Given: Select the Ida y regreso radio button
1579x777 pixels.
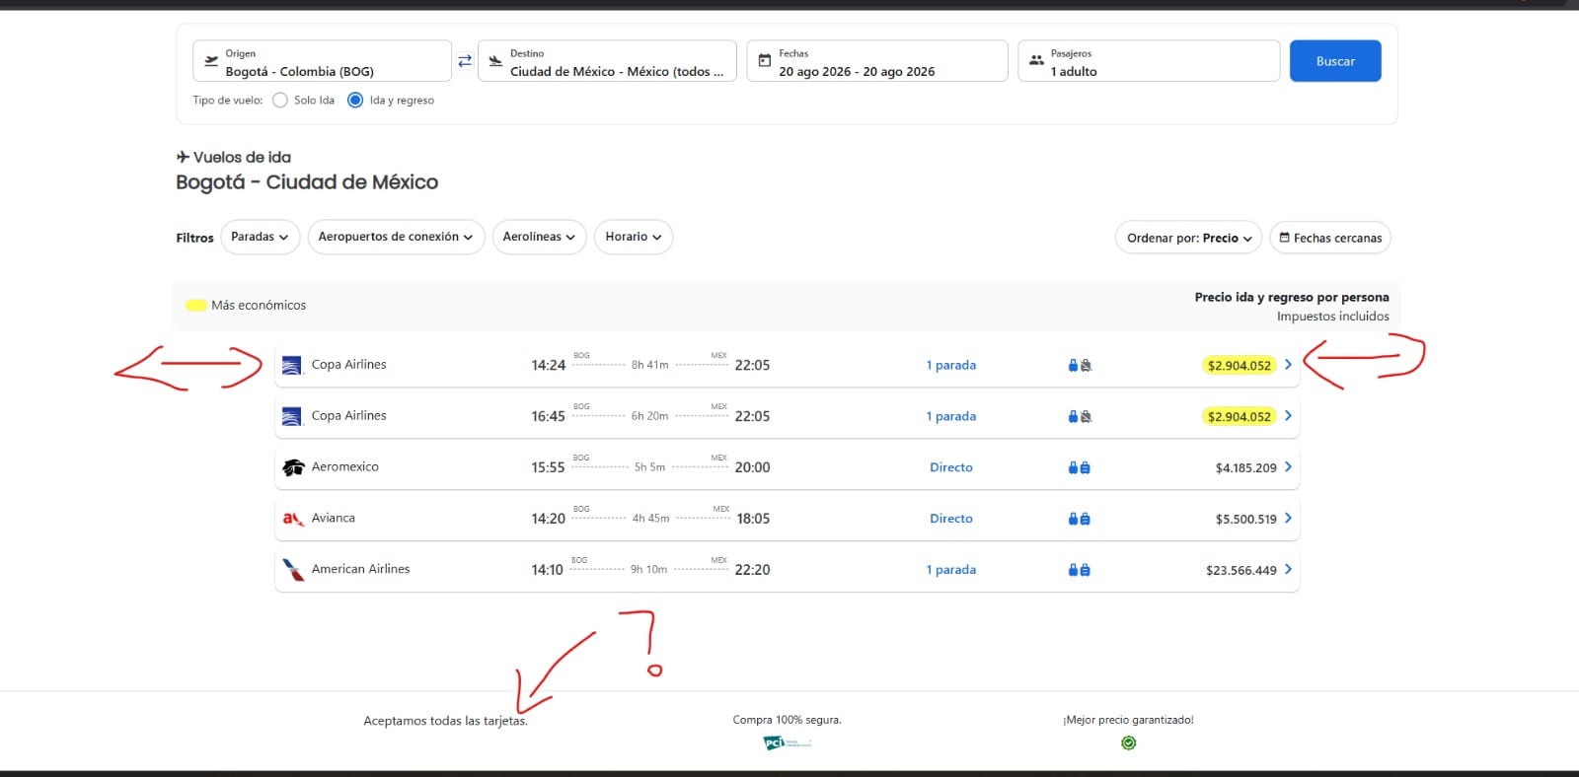Looking at the screenshot, I should tap(355, 101).
